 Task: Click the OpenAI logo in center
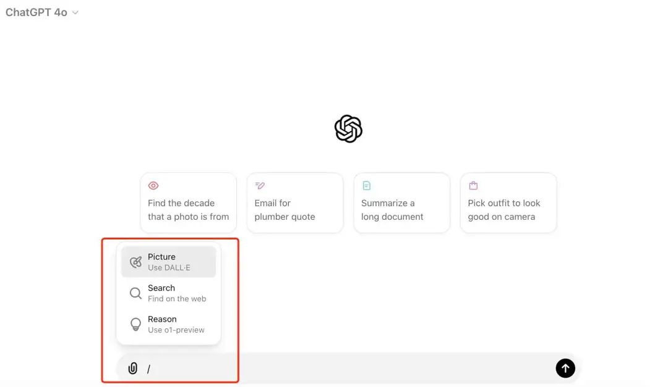coord(348,129)
